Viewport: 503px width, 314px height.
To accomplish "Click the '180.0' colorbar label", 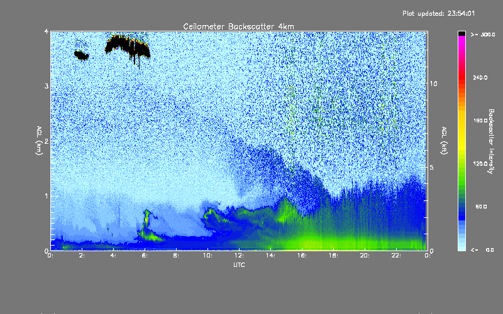I will click(x=480, y=121).
